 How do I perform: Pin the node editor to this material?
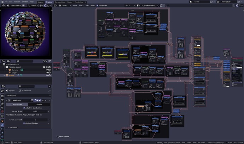[x=167, y=5]
